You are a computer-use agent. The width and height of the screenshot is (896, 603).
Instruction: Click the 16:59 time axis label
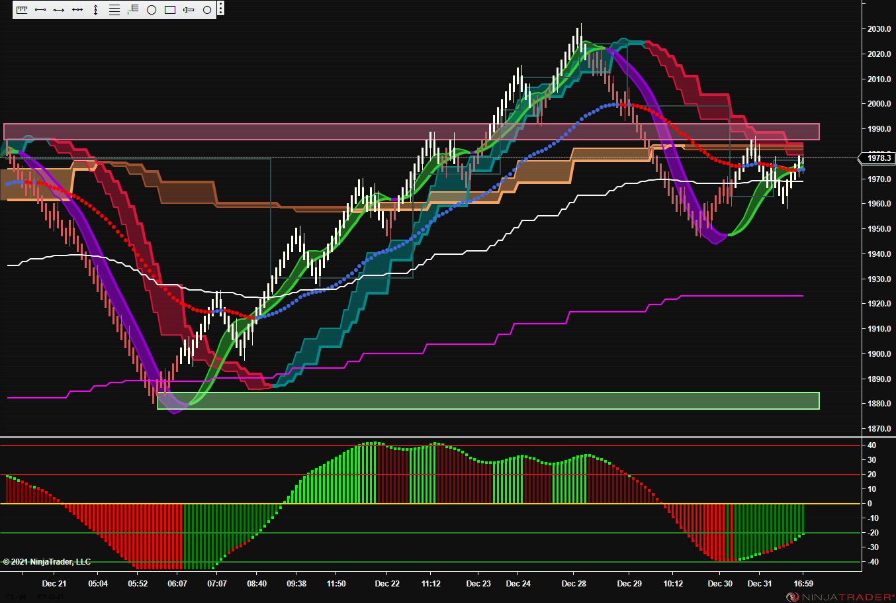803,584
